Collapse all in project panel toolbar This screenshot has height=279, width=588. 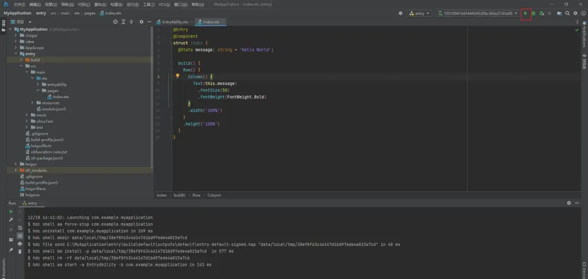tap(131, 22)
